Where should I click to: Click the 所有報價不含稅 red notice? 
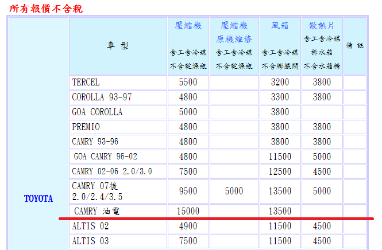coord(46,9)
